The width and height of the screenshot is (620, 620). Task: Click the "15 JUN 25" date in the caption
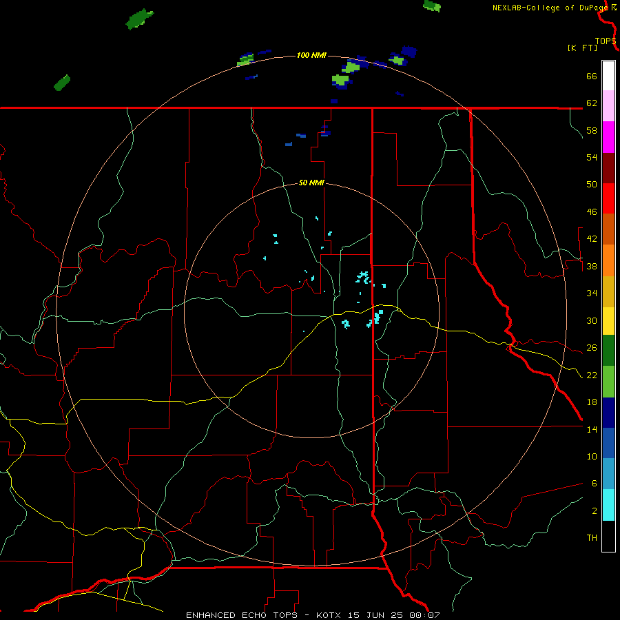[x=375, y=615]
